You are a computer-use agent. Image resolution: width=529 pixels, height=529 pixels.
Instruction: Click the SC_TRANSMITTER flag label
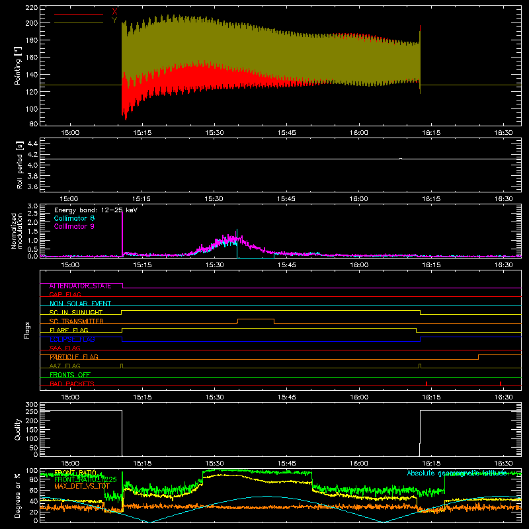pyautogui.click(x=76, y=321)
